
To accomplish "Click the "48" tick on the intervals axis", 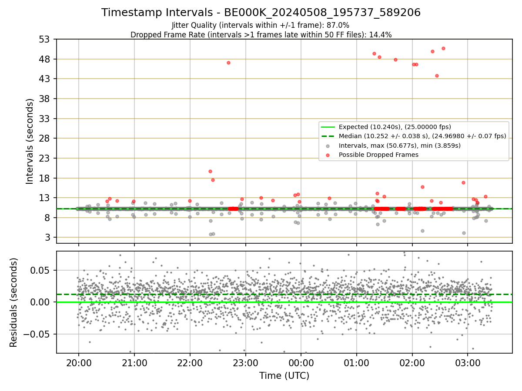I will click(45, 59).
